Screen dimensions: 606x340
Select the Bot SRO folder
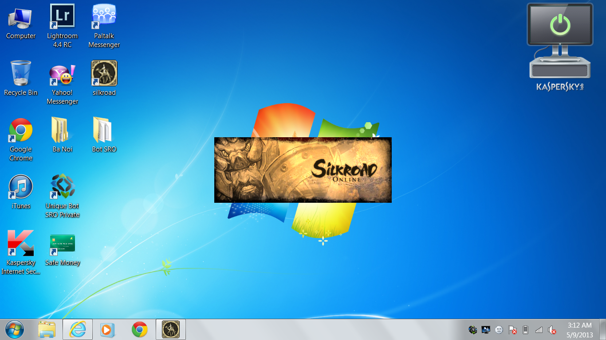coord(104,135)
